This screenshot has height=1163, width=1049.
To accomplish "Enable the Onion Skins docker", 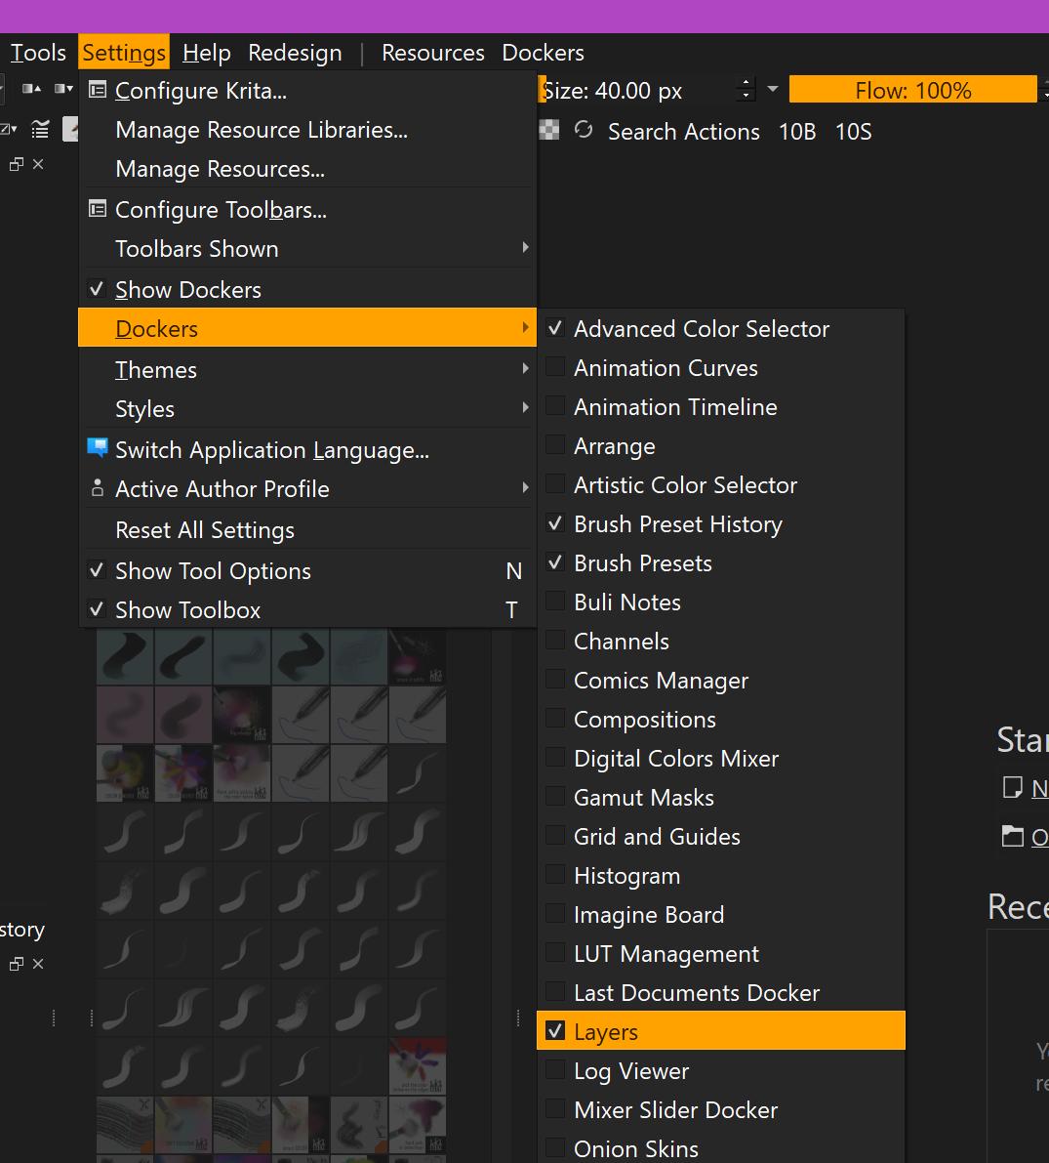I will point(720,1148).
